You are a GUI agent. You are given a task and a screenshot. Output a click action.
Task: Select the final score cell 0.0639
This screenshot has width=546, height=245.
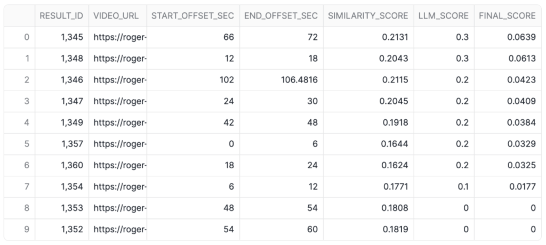522,37
